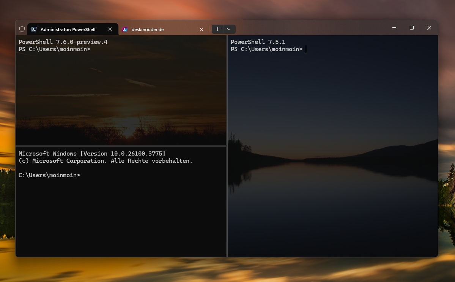Click the Microsoft Windows version line
The image size is (455, 282).
(92, 153)
